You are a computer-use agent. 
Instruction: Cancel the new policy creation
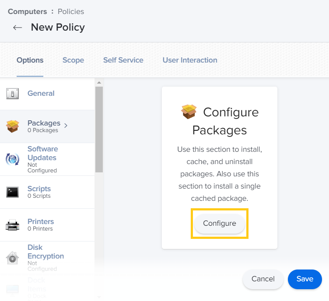pyautogui.click(x=263, y=279)
